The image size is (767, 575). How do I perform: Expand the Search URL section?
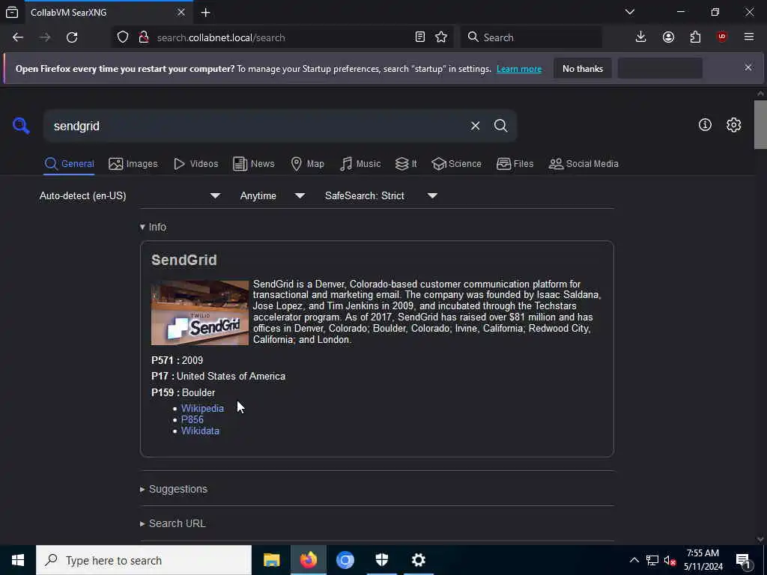(x=173, y=523)
